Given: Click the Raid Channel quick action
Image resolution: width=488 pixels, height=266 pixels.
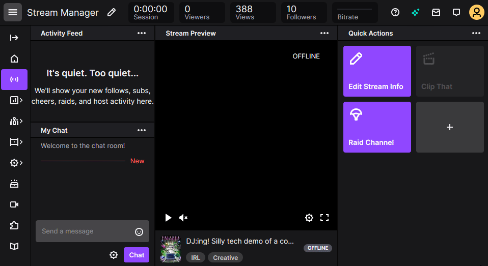Looking at the screenshot, I should coord(377,127).
